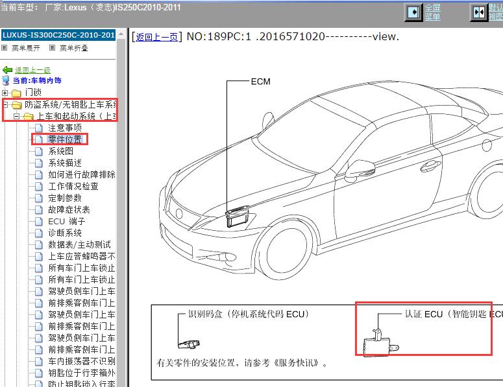Screen dimensions: 503x387
Task: Click document icon beside 系统描述
Action: click(x=38, y=163)
